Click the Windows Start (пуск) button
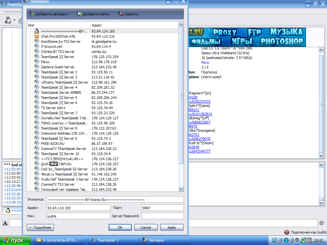 15,240
